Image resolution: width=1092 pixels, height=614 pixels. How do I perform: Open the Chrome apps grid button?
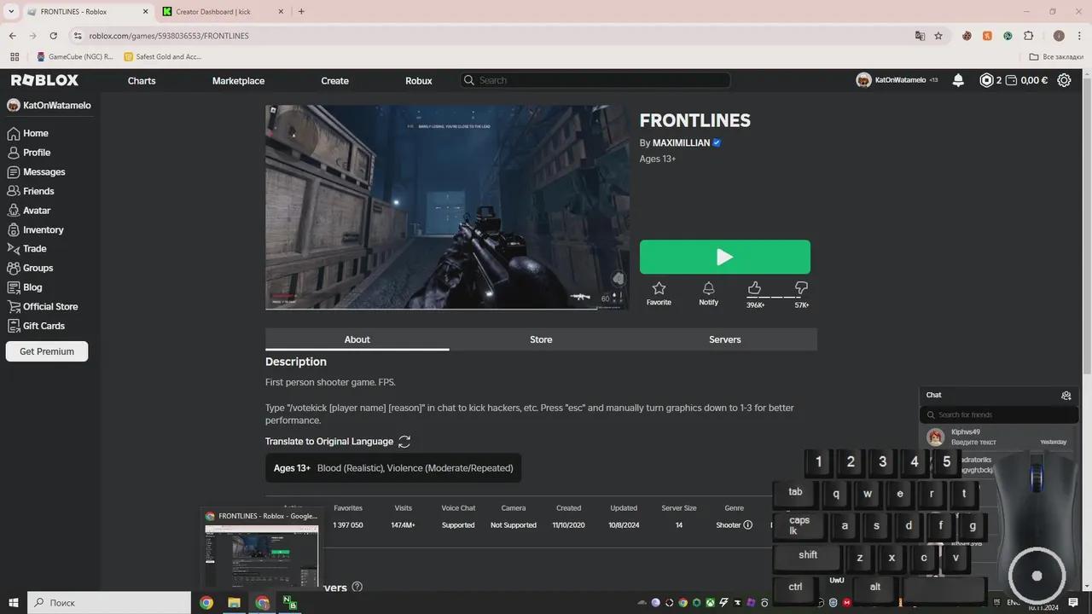[14, 56]
